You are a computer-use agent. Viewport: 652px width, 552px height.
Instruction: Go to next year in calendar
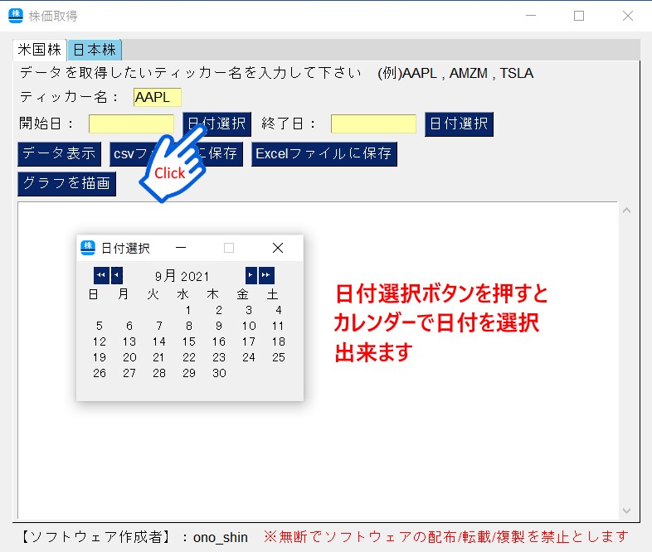click(266, 275)
